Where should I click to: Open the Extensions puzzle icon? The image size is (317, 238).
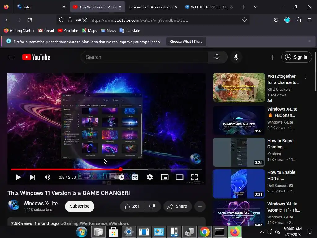tap(298, 20)
